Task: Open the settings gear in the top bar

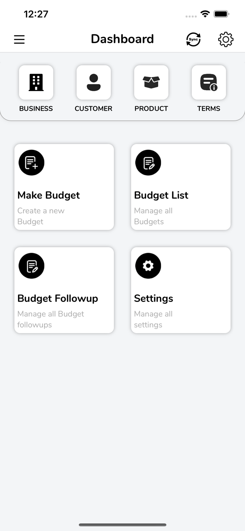Action: tap(226, 39)
